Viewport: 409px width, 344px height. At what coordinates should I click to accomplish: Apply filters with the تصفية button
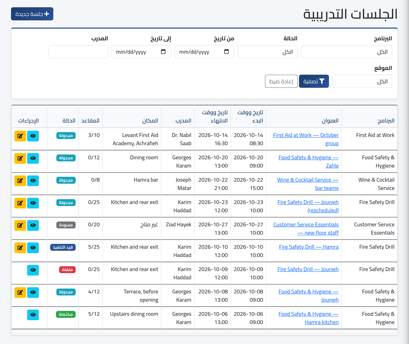(x=314, y=81)
